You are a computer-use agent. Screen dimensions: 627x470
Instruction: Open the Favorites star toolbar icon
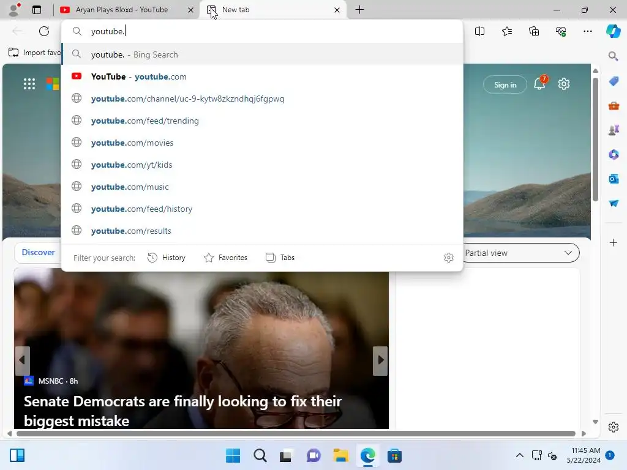click(506, 31)
